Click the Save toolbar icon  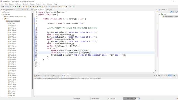[x=6, y=7]
